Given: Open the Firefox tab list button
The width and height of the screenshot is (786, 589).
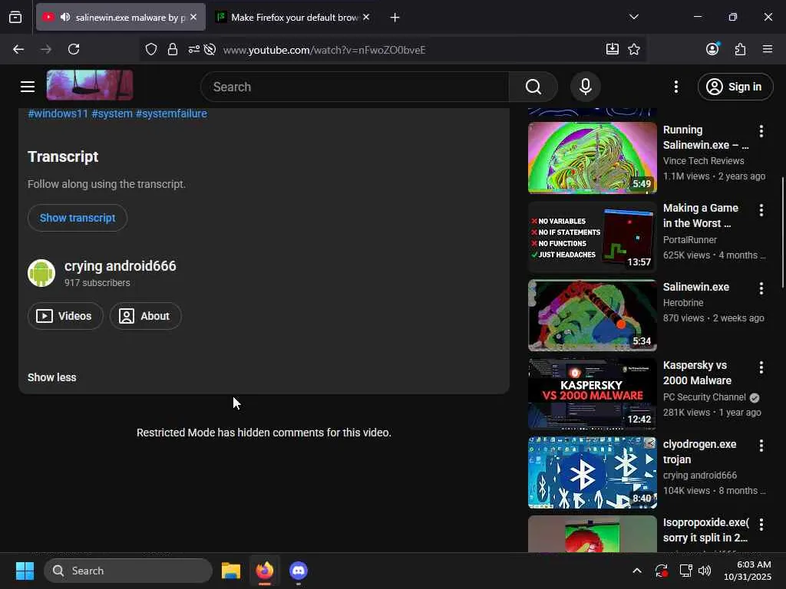Looking at the screenshot, I should click(15, 17).
